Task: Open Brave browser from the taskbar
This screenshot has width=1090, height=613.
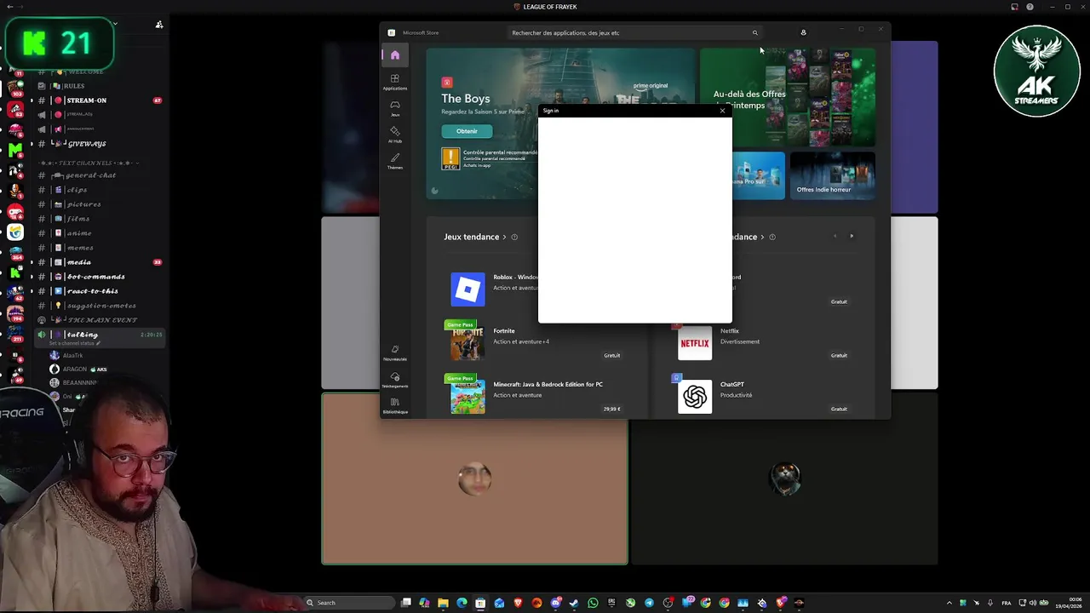Action: (x=518, y=603)
